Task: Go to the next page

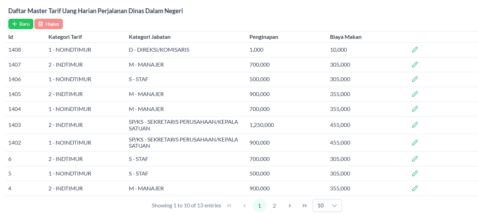Action: pyautogui.click(x=289, y=206)
